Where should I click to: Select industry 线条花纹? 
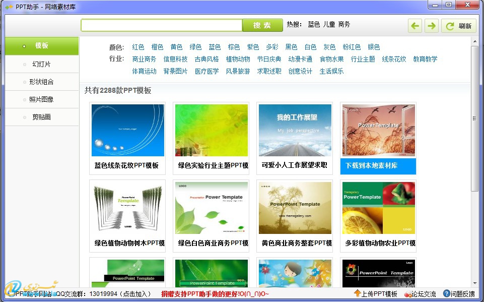394,59
